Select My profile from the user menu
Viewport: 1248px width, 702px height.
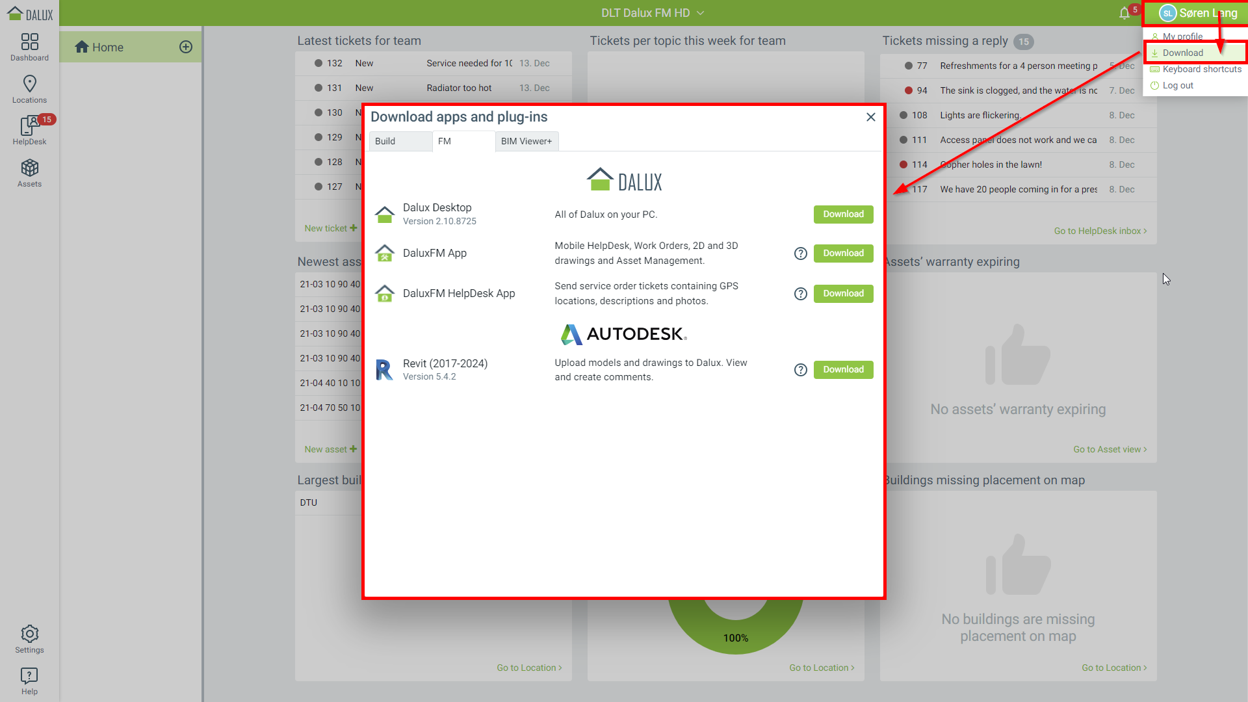[1183, 36]
